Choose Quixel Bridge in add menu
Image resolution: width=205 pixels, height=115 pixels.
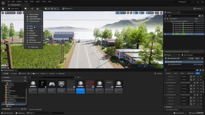pyautogui.click(x=34, y=17)
